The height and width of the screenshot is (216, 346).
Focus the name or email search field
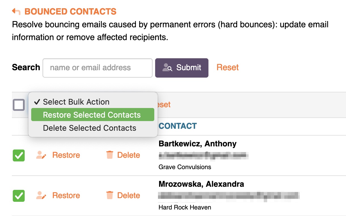[x=97, y=68]
